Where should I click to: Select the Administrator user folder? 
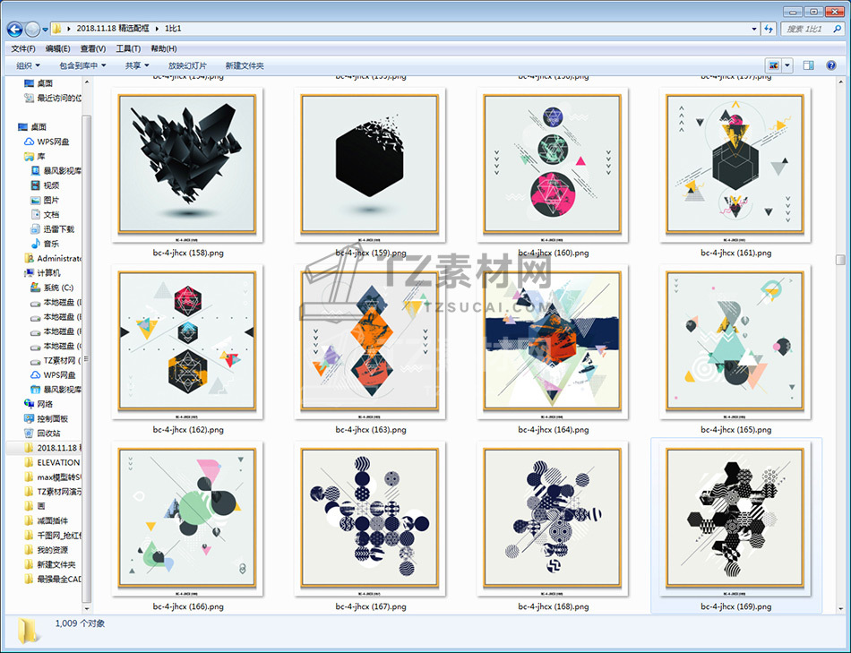[53, 258]
